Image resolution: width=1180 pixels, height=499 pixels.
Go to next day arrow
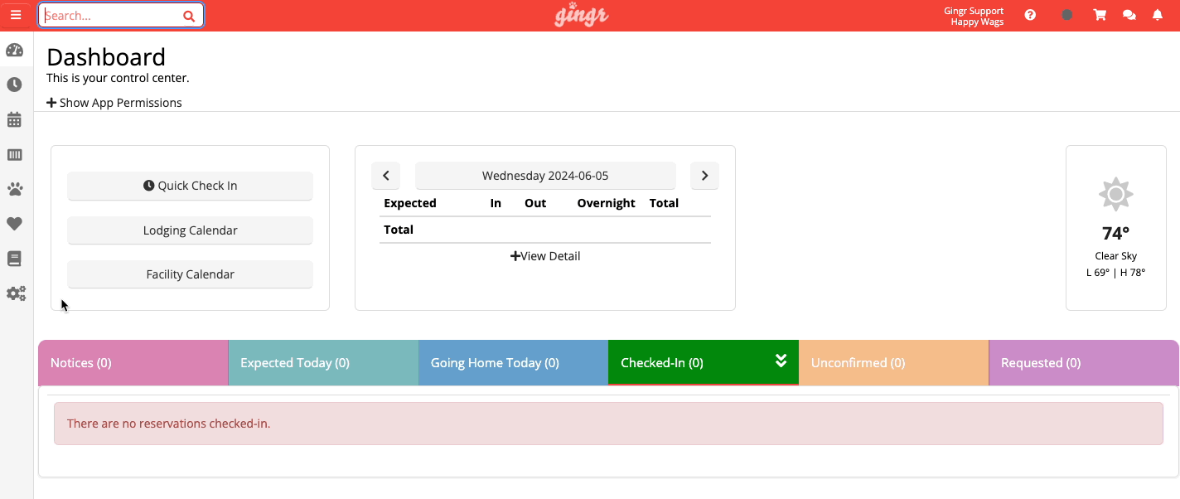[x=704, y=176]
